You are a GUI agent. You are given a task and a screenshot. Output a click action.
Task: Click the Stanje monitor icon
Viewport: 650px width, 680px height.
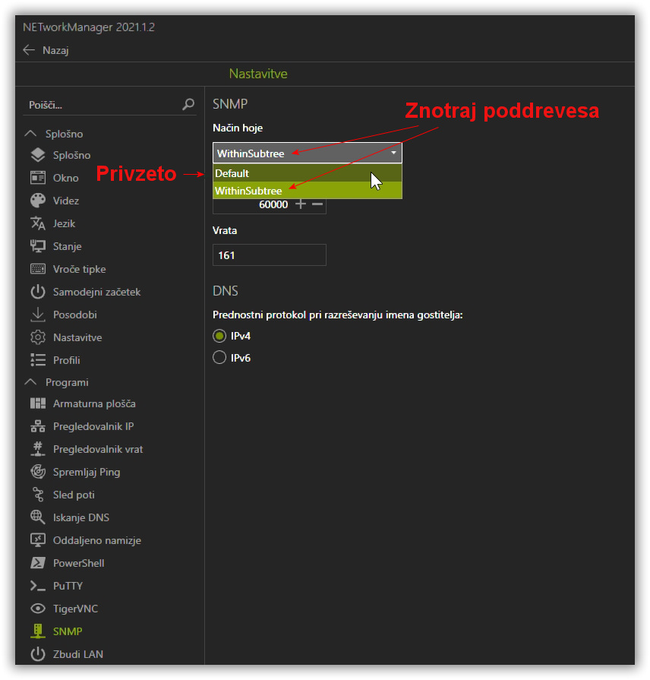pyautogui.click(x=38, y=246)
